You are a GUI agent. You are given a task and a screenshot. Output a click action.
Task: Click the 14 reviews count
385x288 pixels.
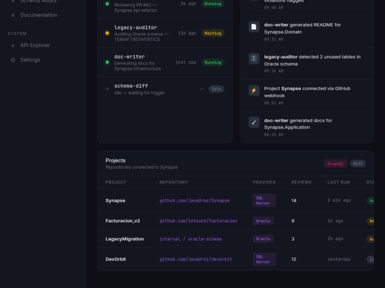click(x=294, y=200)
